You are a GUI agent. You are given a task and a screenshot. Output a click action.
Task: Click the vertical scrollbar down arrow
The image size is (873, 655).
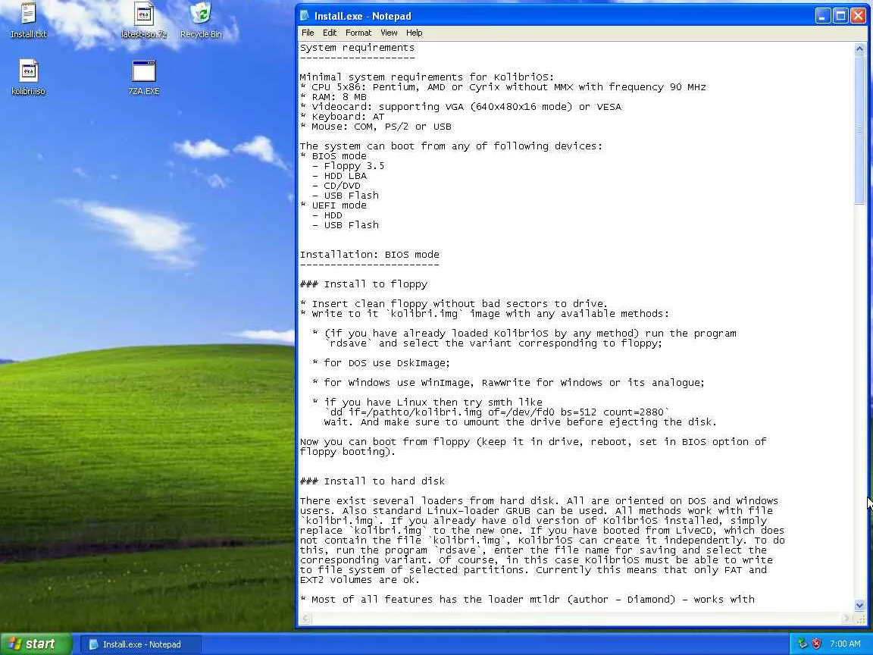point(859,606)
